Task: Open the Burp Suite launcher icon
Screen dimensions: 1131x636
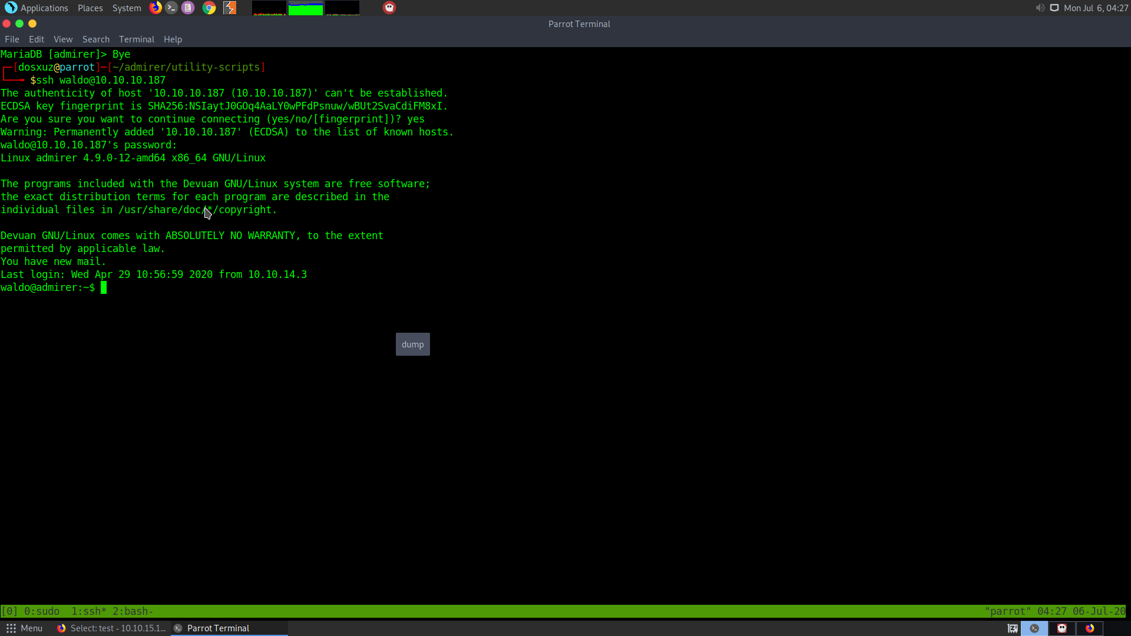Action: 230,8
